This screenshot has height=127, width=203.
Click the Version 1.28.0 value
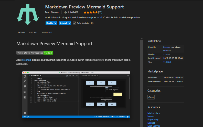166,54
